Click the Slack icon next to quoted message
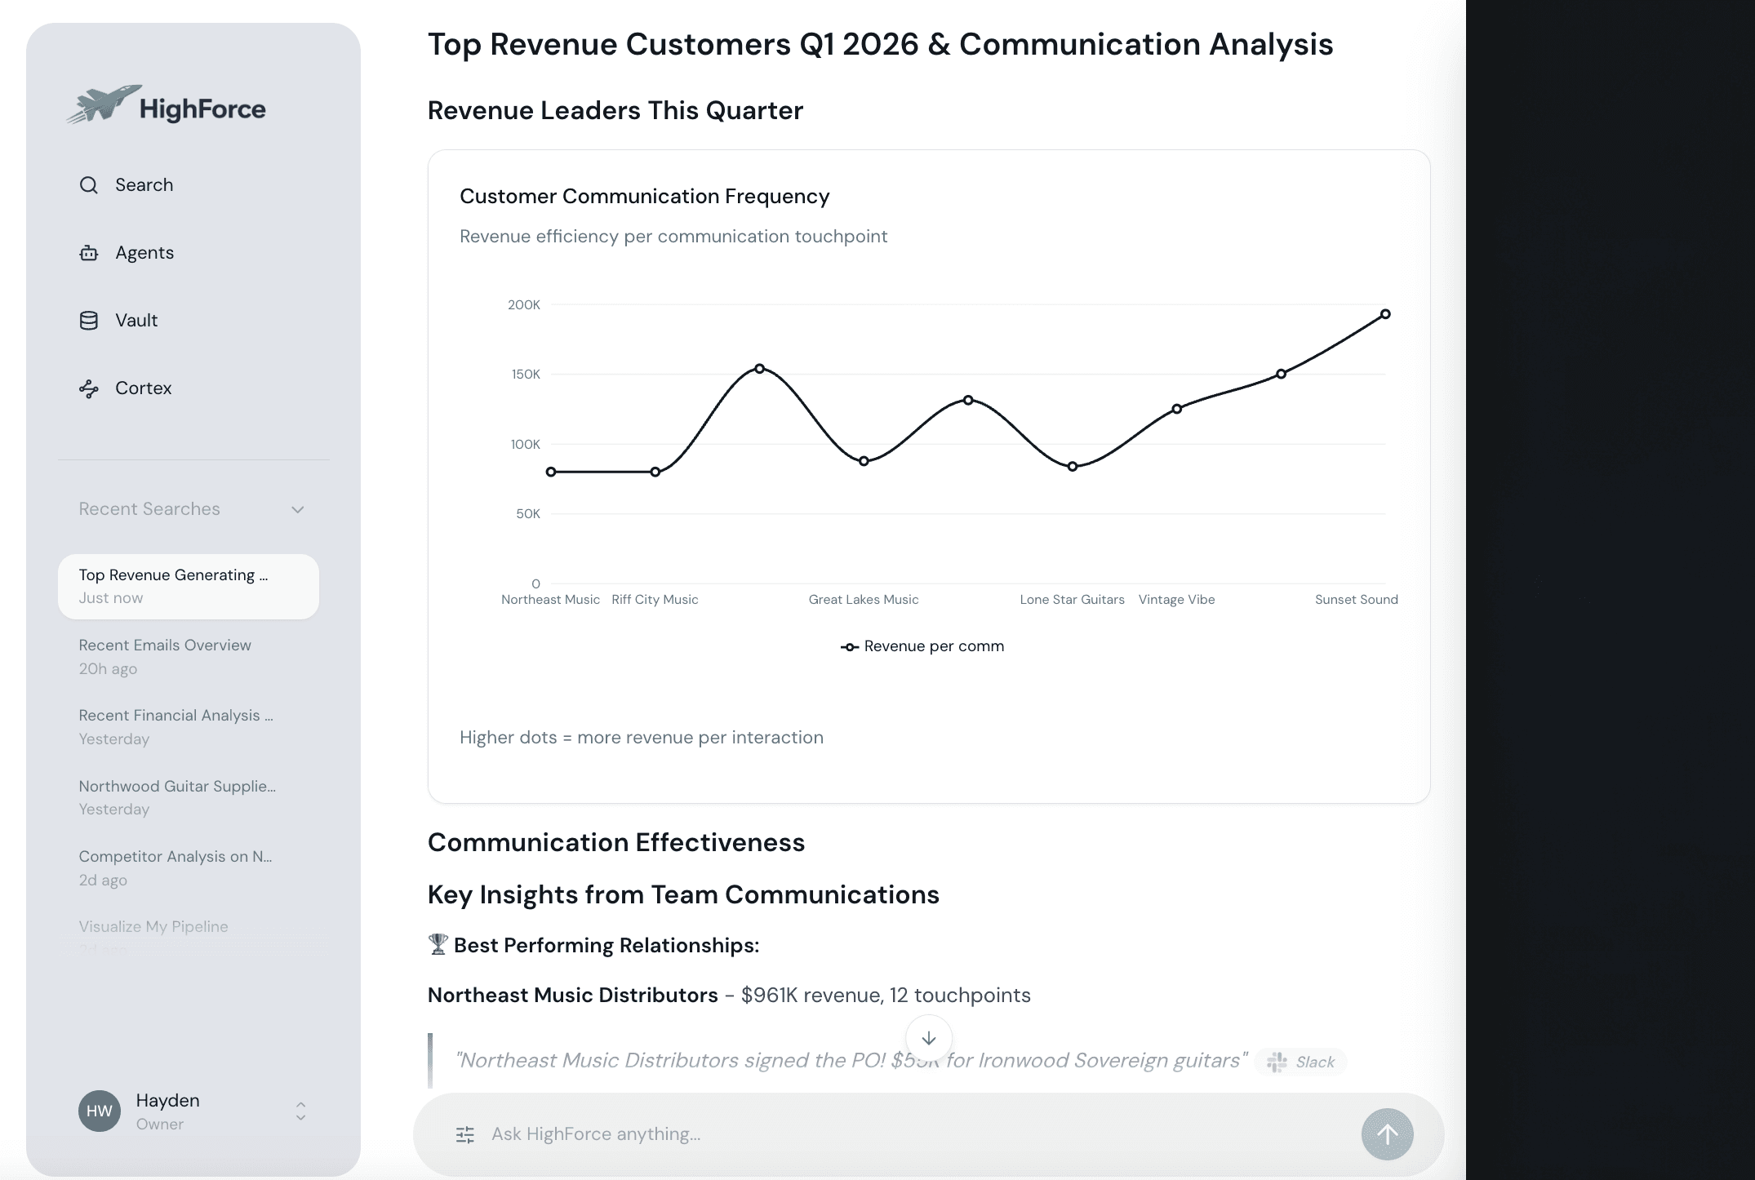The image size is (1755, 1180). (1276, 1061)
